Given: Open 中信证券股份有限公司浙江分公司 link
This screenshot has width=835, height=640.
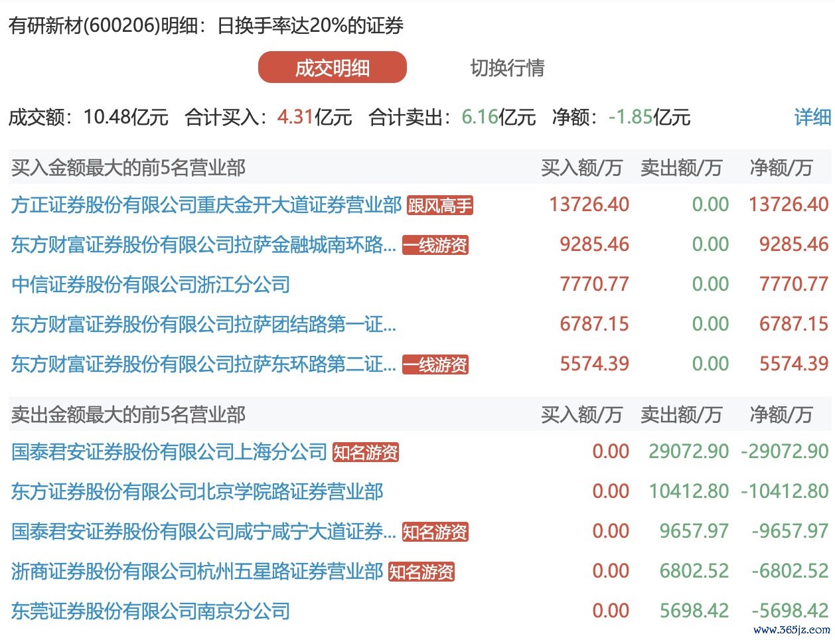Looking at the screenshot, I should 151,285.
